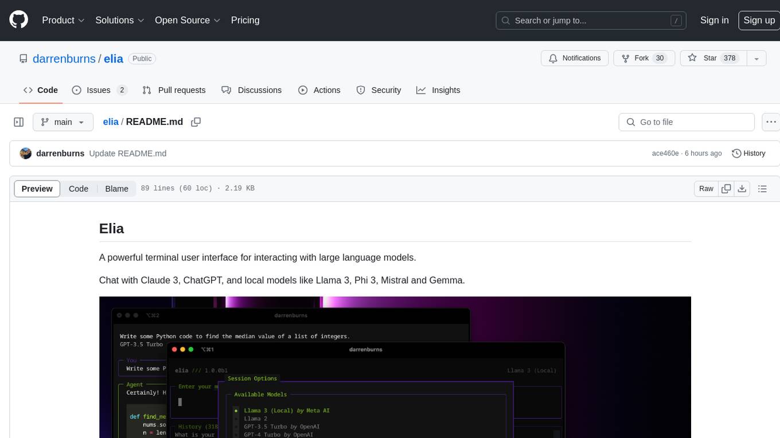This screenshot has width=780, height=438.
Task: Go to elia root in breadcrumb
Action: point(111,122)
